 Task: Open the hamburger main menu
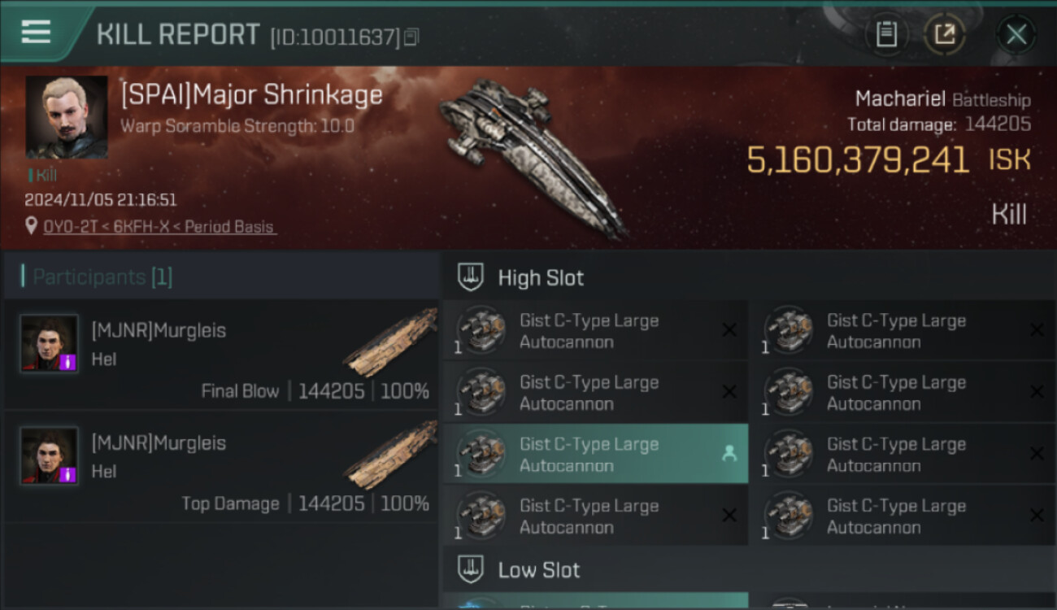36,33
